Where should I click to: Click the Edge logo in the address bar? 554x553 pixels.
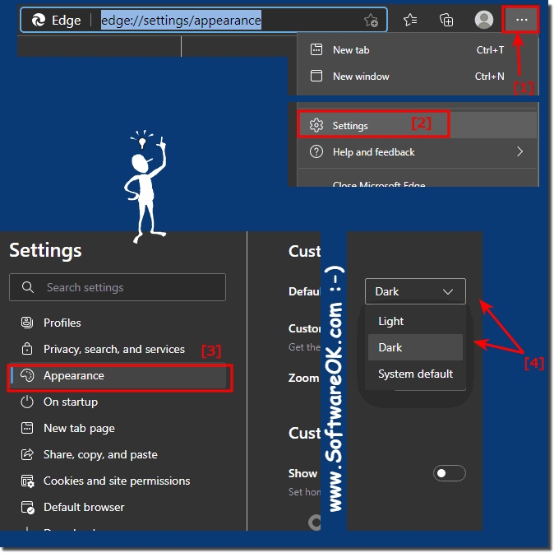point(39,21)
